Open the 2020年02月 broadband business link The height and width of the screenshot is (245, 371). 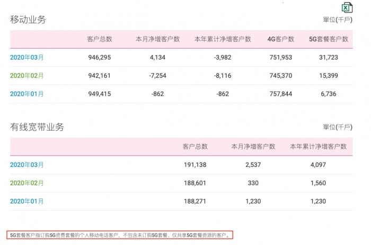click(x=27, y=183)
